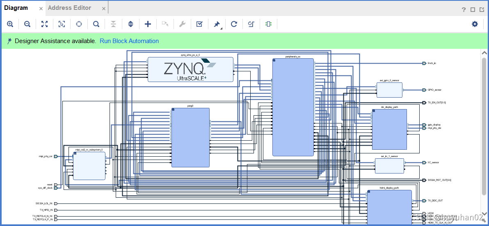Close the Address Editor tab
Image resolution: width=489 pixels, height=226 pixels.
tap(104, 9)
